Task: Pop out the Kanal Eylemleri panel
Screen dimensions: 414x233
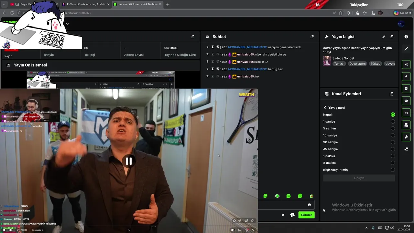Action: (391, 94)
